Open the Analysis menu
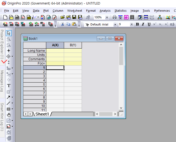176x142 pixels. (x=105, y=11)
